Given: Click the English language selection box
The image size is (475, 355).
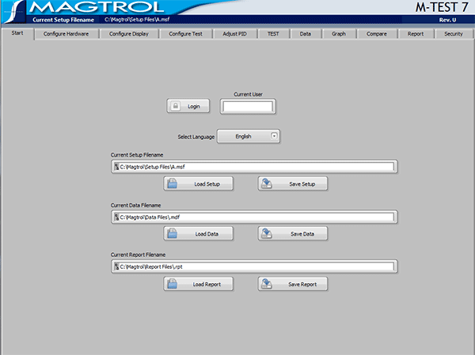Looking at the screenshot, I should 249,136.
